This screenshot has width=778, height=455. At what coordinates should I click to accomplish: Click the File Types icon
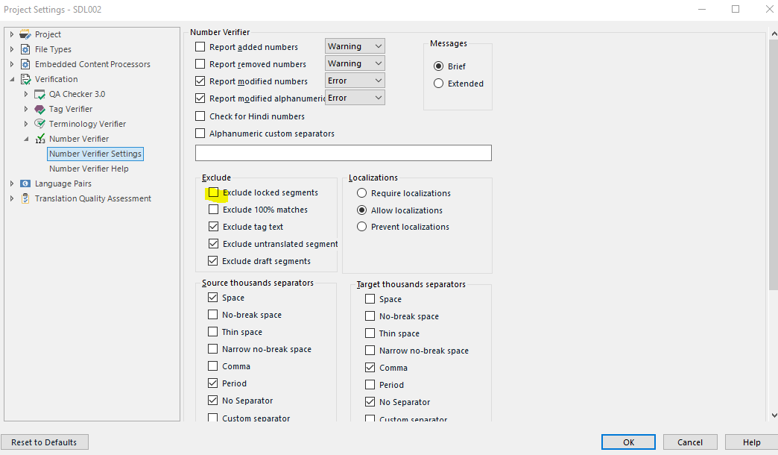coord(25,49)
